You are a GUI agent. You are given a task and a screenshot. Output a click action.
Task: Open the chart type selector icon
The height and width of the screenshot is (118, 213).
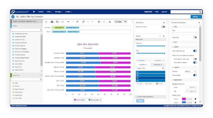[110, 22]
